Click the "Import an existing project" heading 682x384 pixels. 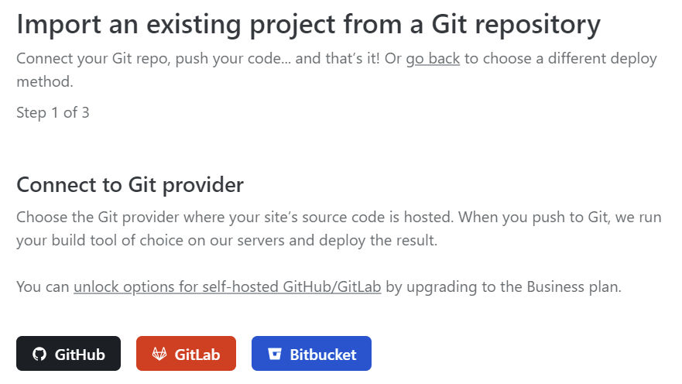[x=308, y=24]
